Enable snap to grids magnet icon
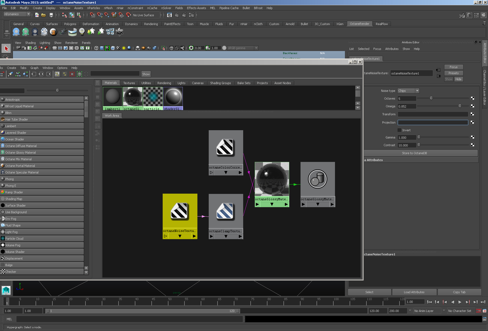Screen dimensions: 488x331 pos(92,15)
